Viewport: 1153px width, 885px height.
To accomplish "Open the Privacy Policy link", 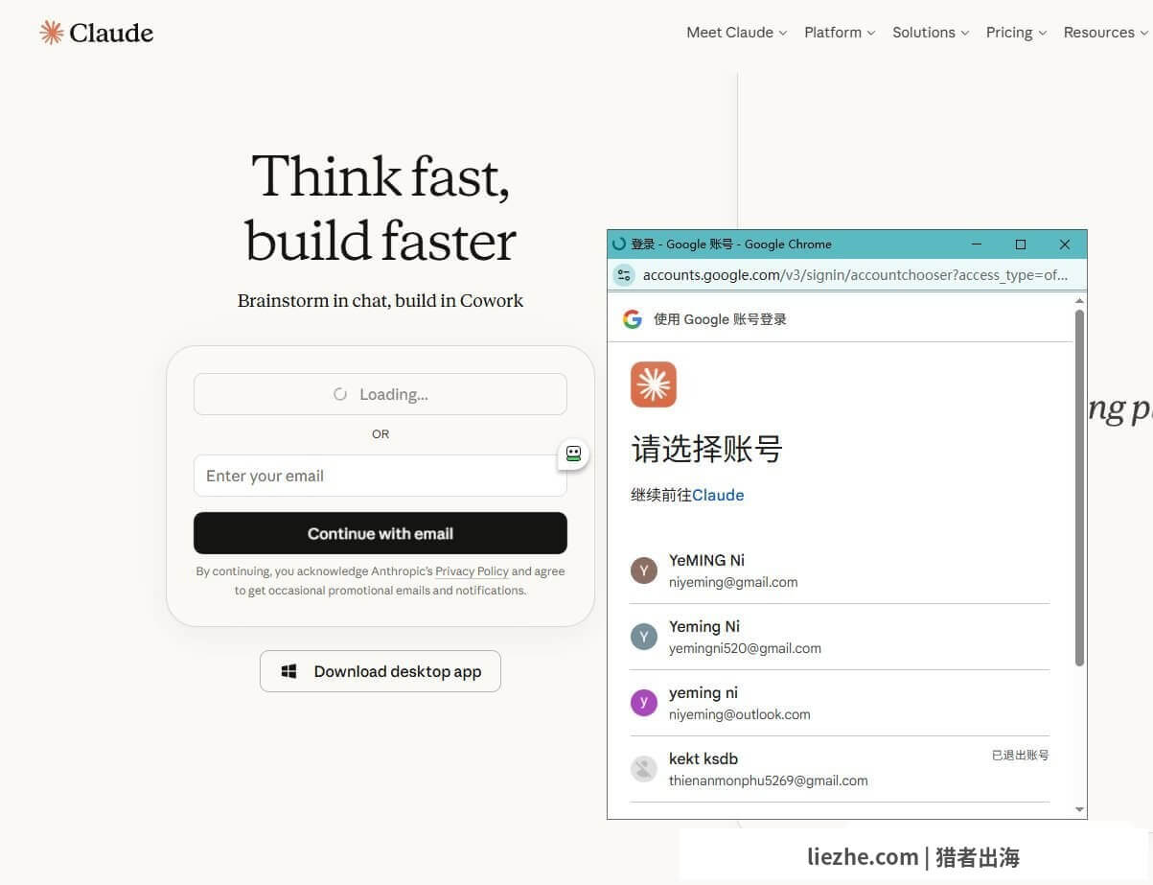I will (472, 571).
